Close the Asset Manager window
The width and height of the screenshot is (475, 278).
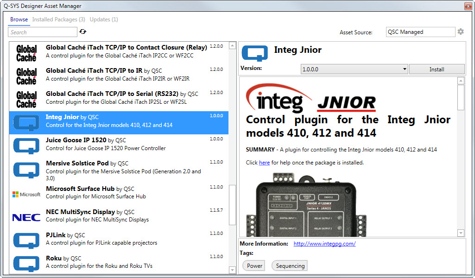468,6
